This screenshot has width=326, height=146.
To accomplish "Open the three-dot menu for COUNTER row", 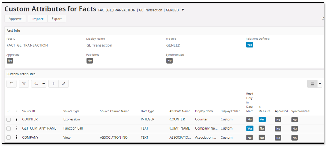I will click(16, 119).
